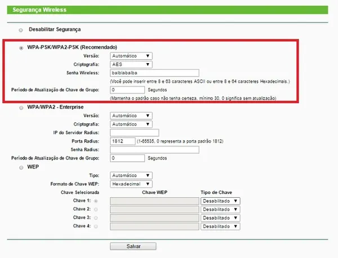Viewport: 338px width, 258px height.
Task: Select WPA-PSK/WPA2-PSK (Recomendado) radio button
Action: (21, 48)
